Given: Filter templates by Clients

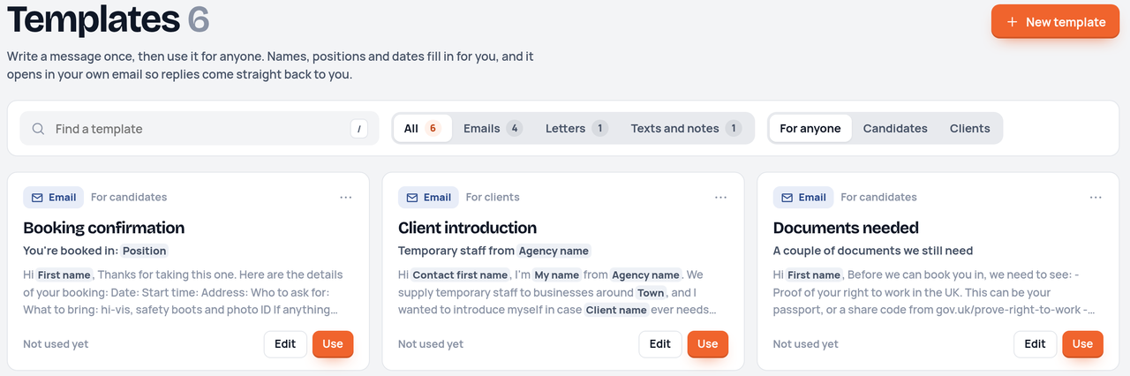Looking at the screenshot, I should 969,129.
